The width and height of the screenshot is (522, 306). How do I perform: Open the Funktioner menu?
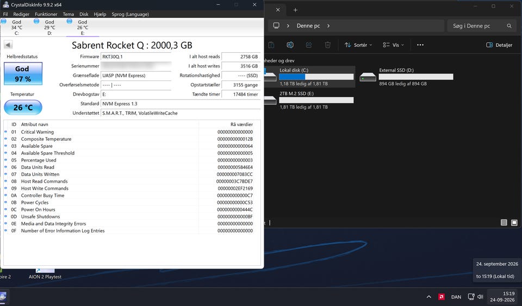(46, 14)
